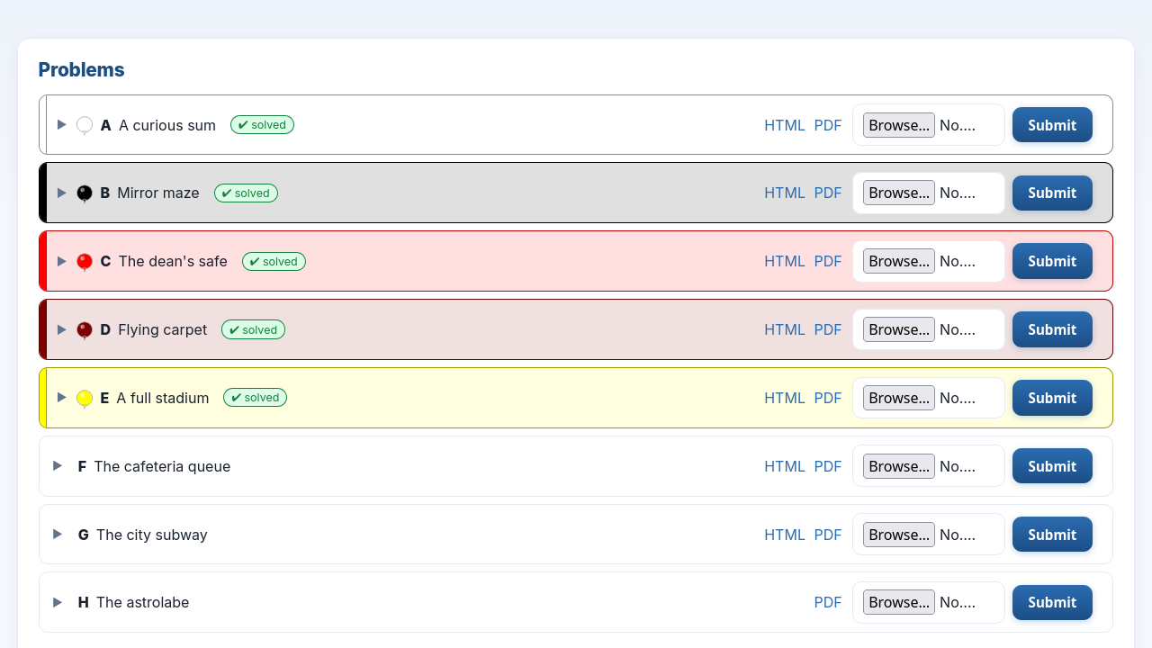
Task: Expand The city subway disclosure triangle
Action: [58, 534]
